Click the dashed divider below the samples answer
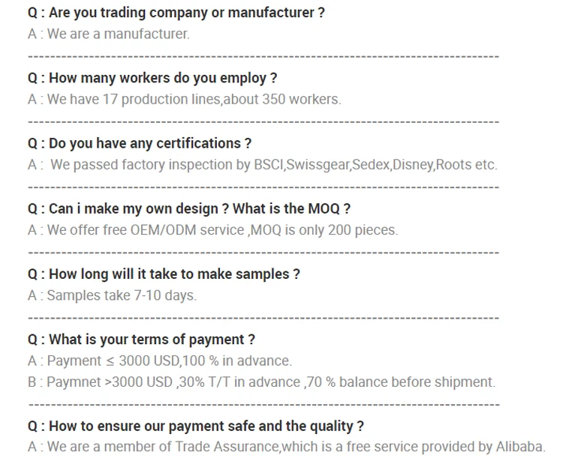This screenshot has height=464, width=563. (x=263, y=318)
